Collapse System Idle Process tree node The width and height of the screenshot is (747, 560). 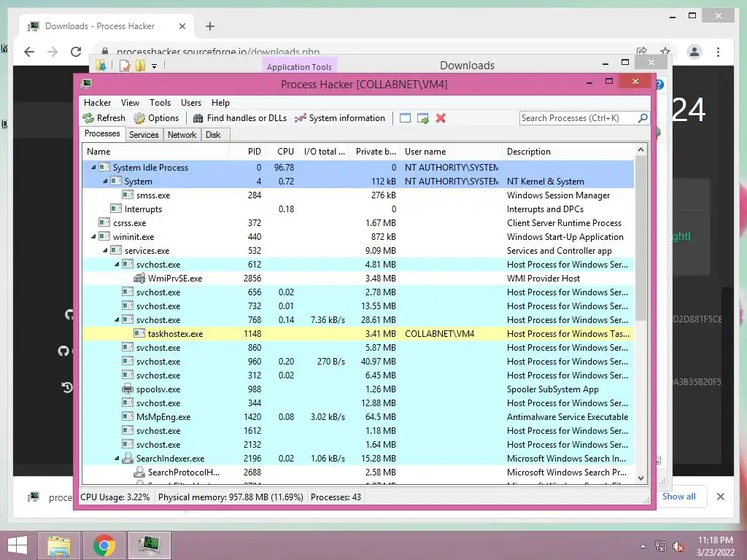93,167
